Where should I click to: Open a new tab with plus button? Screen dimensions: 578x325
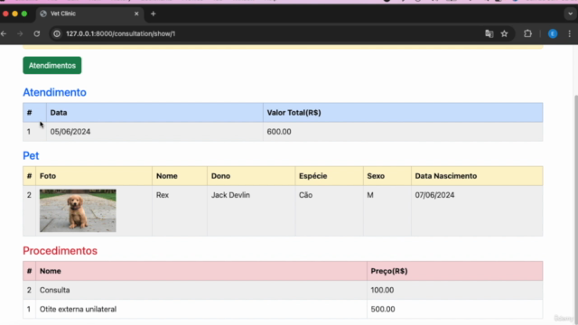(x=154, y=14)
